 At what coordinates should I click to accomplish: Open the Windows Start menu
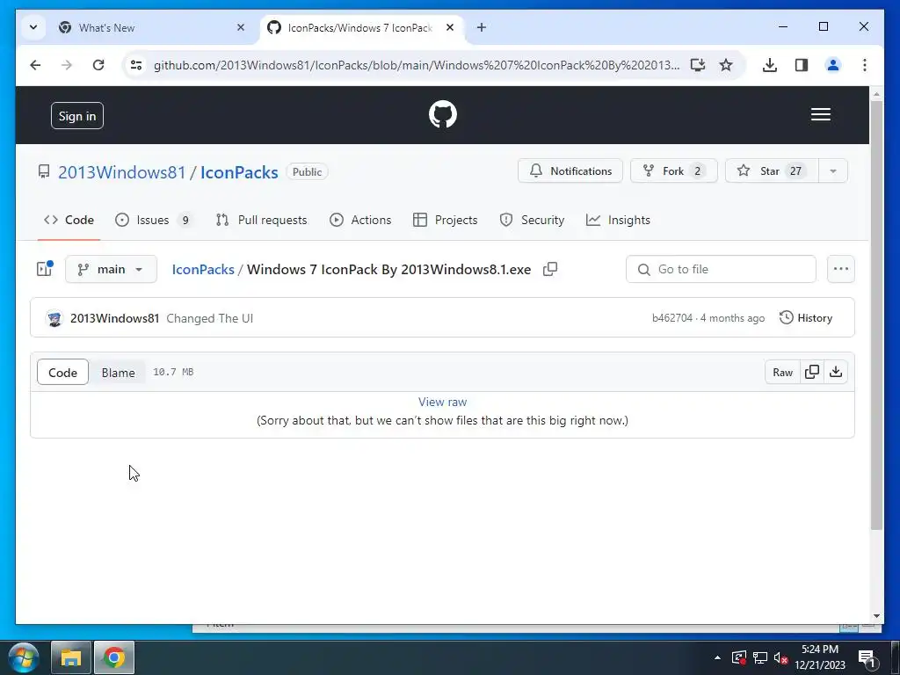24,657
